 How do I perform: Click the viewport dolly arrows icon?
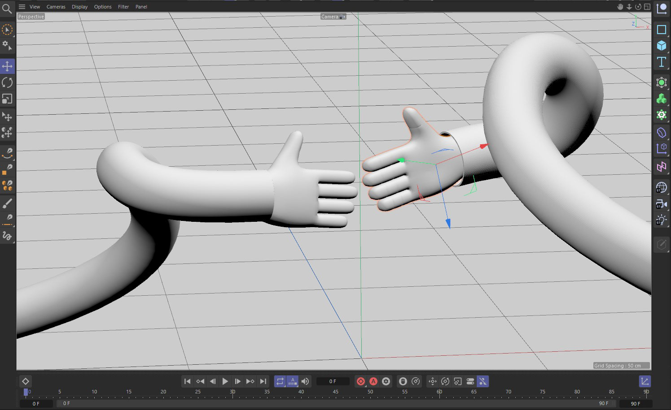click(629, 7)
